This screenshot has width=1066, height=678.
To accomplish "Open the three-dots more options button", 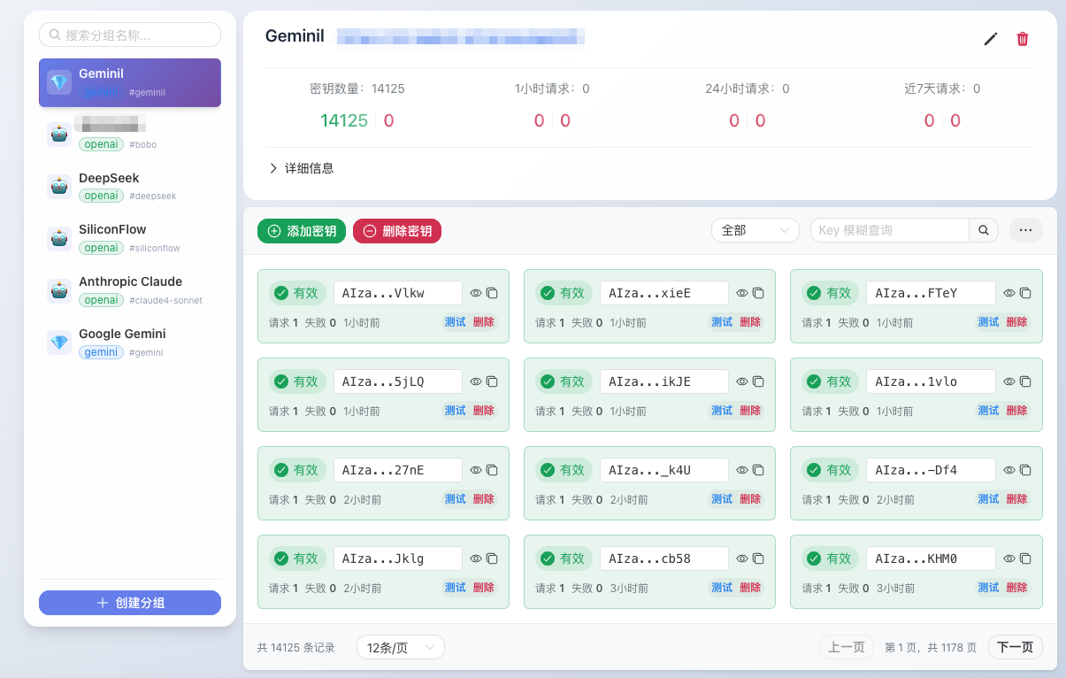I will coord(1025,230).
